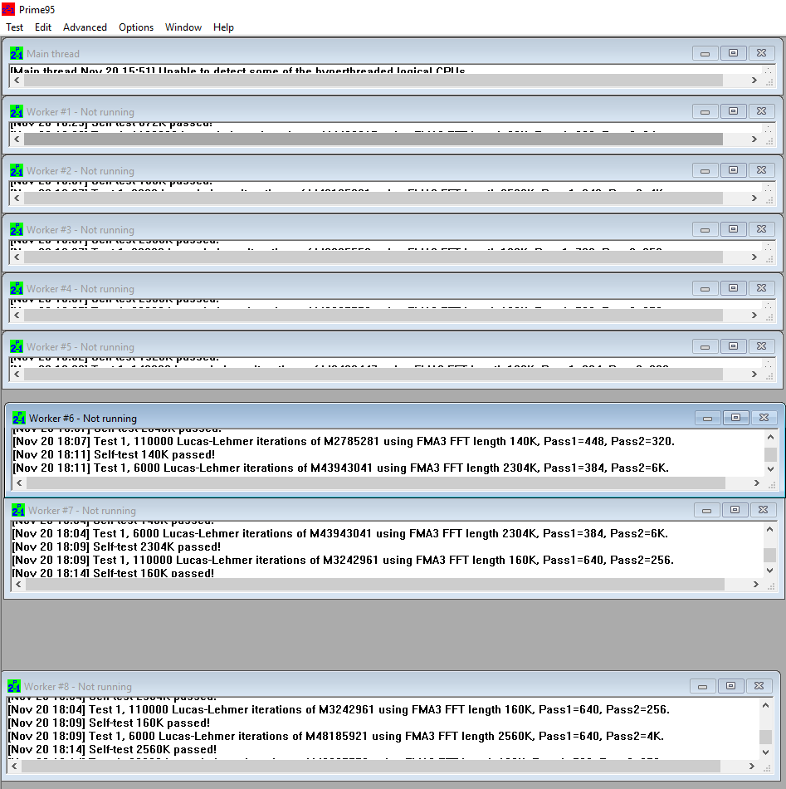Click vertical scrollbar thumb in Worker #8 log
The height and width of the screenshot is (789, 786).
(x=765, y=737)
